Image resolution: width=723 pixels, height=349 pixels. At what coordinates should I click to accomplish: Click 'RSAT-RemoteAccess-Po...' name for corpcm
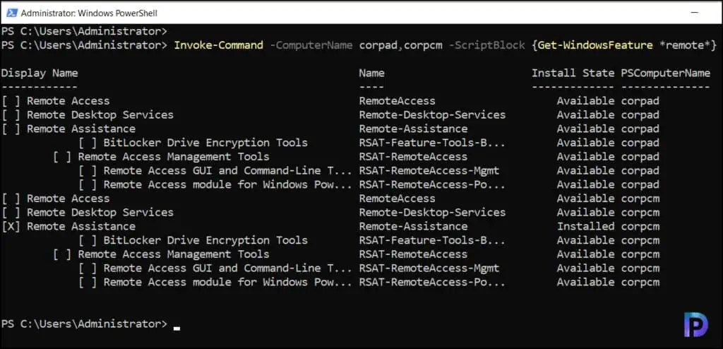point(432,282)
